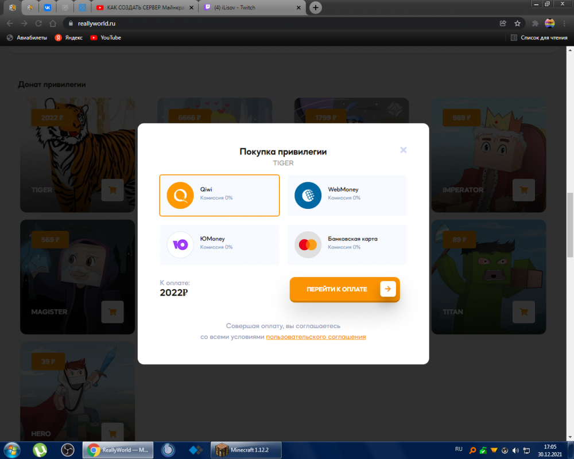Open OBS Studio from the taskbar

click(67, 450)
